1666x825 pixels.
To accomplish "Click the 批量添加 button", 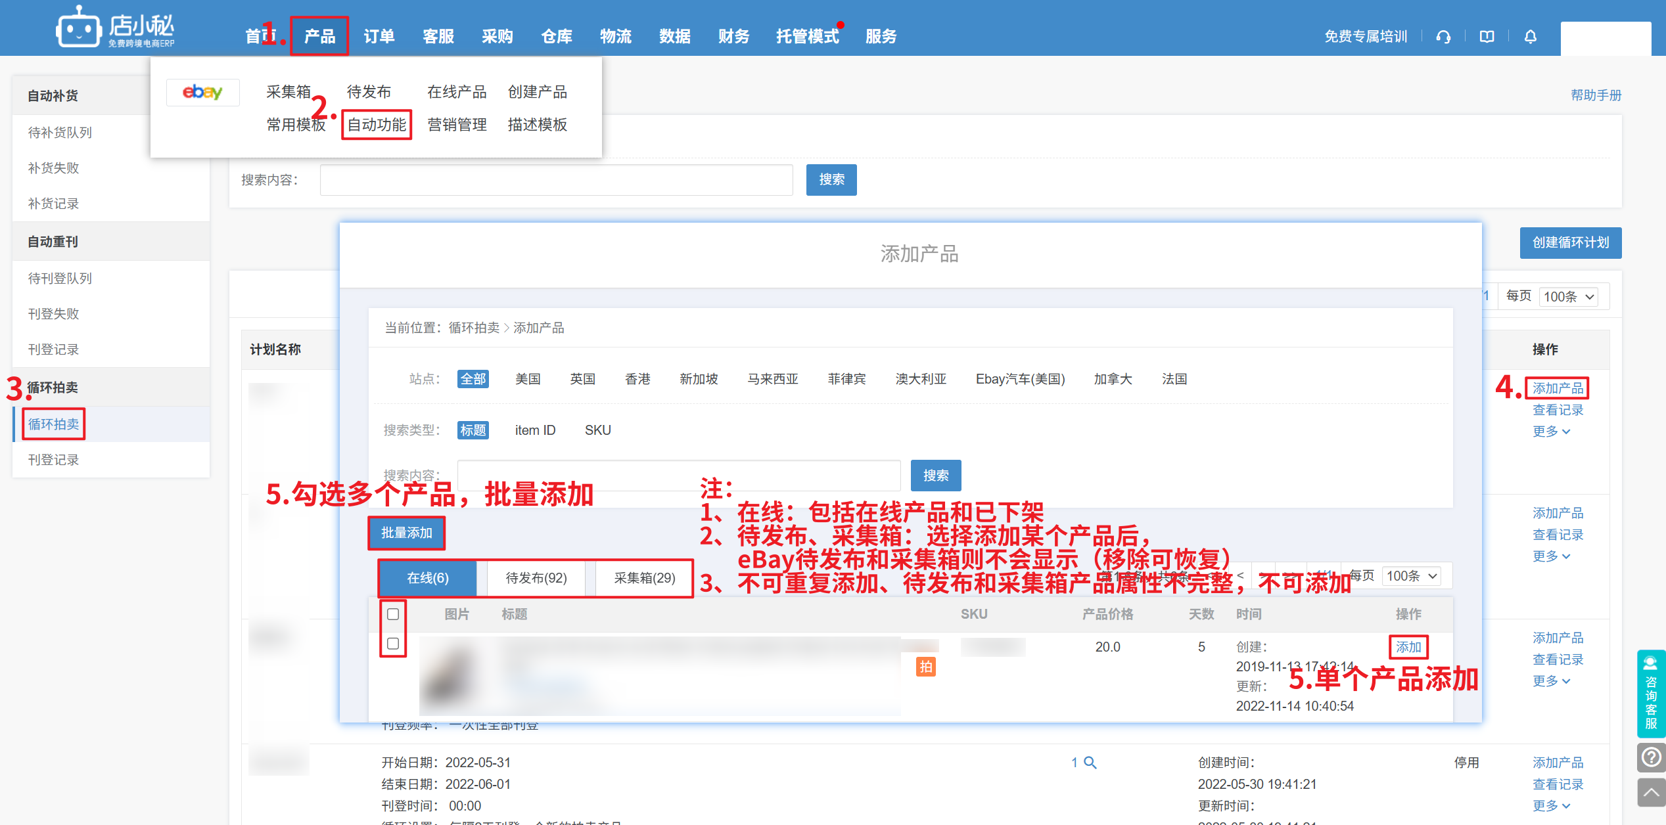I will (406, 533).
